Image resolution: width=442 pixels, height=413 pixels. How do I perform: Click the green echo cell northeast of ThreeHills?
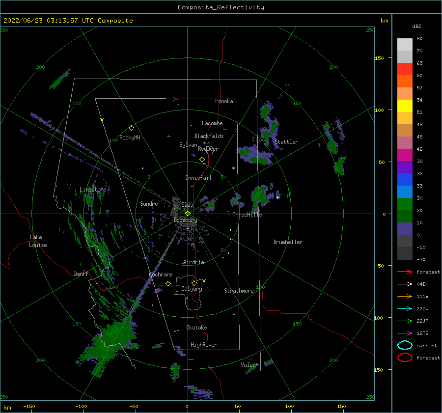pyautogui.click(x=261, y=197)
